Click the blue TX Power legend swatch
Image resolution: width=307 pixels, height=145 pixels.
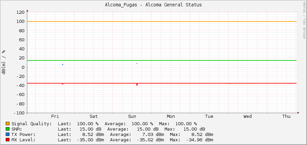tap(8, 135)
